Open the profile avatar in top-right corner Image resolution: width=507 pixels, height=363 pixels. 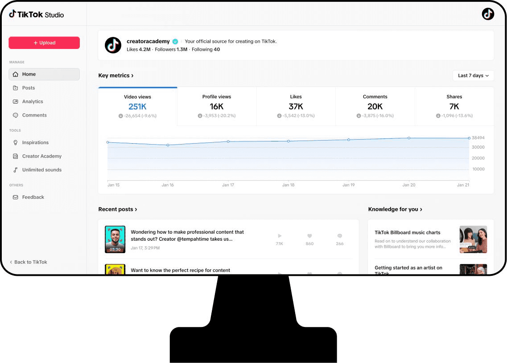coord(487,14)
